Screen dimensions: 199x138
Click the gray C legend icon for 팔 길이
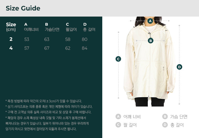pos(118,125)
